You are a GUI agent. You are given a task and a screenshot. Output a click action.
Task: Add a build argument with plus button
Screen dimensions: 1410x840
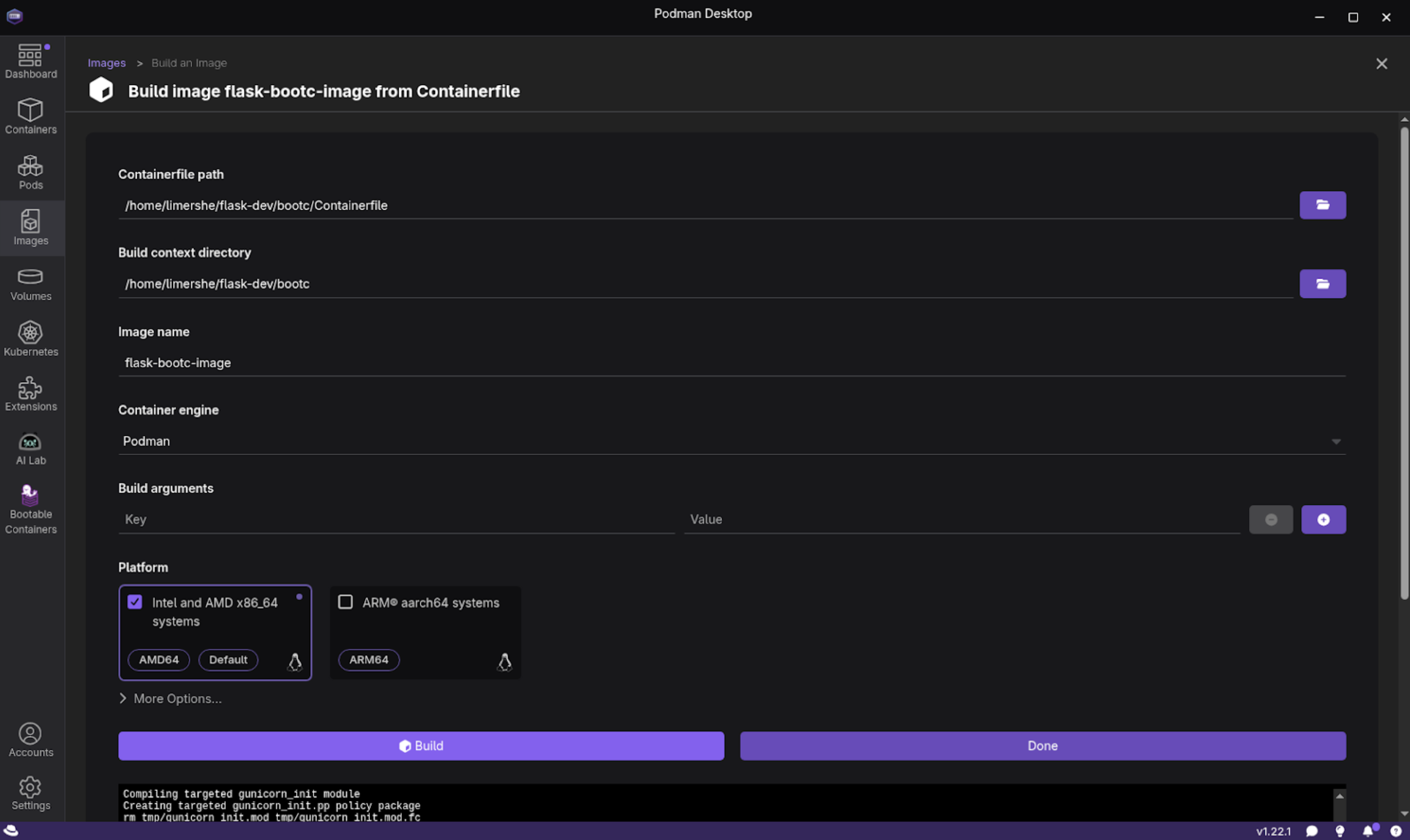[1323, 519]
